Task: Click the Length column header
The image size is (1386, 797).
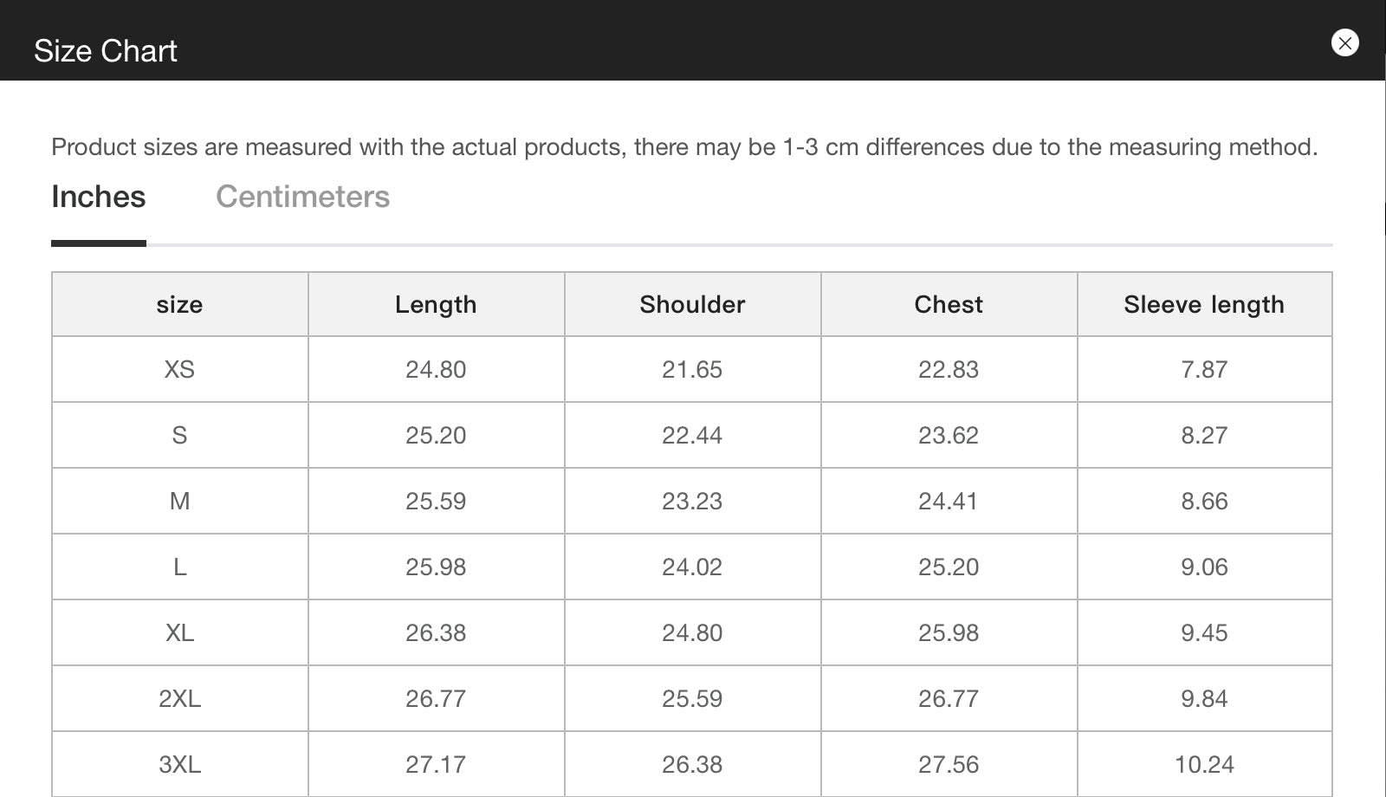Action: coord(436,305)
